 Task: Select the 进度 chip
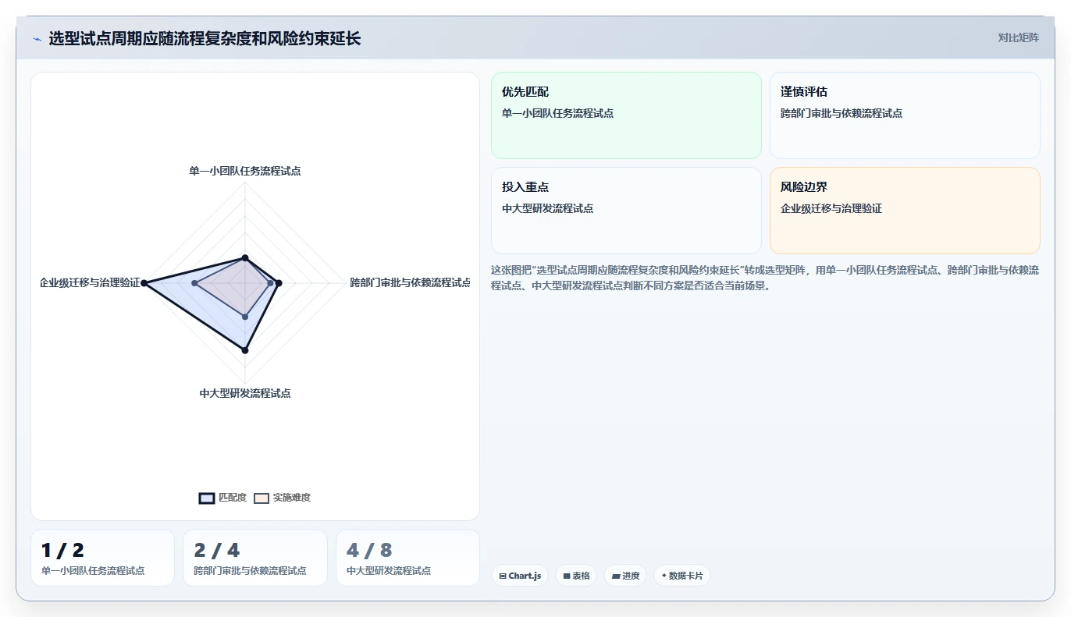625,576
